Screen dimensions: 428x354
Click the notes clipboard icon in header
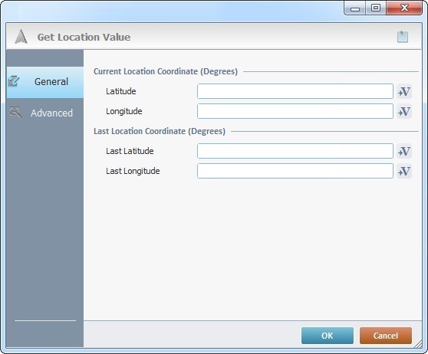[403, 37]
